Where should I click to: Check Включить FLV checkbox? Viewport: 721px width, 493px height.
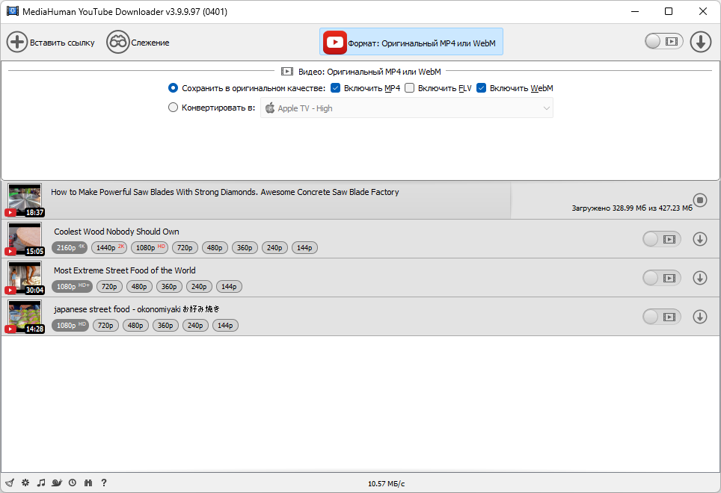(x=409, y=87)
